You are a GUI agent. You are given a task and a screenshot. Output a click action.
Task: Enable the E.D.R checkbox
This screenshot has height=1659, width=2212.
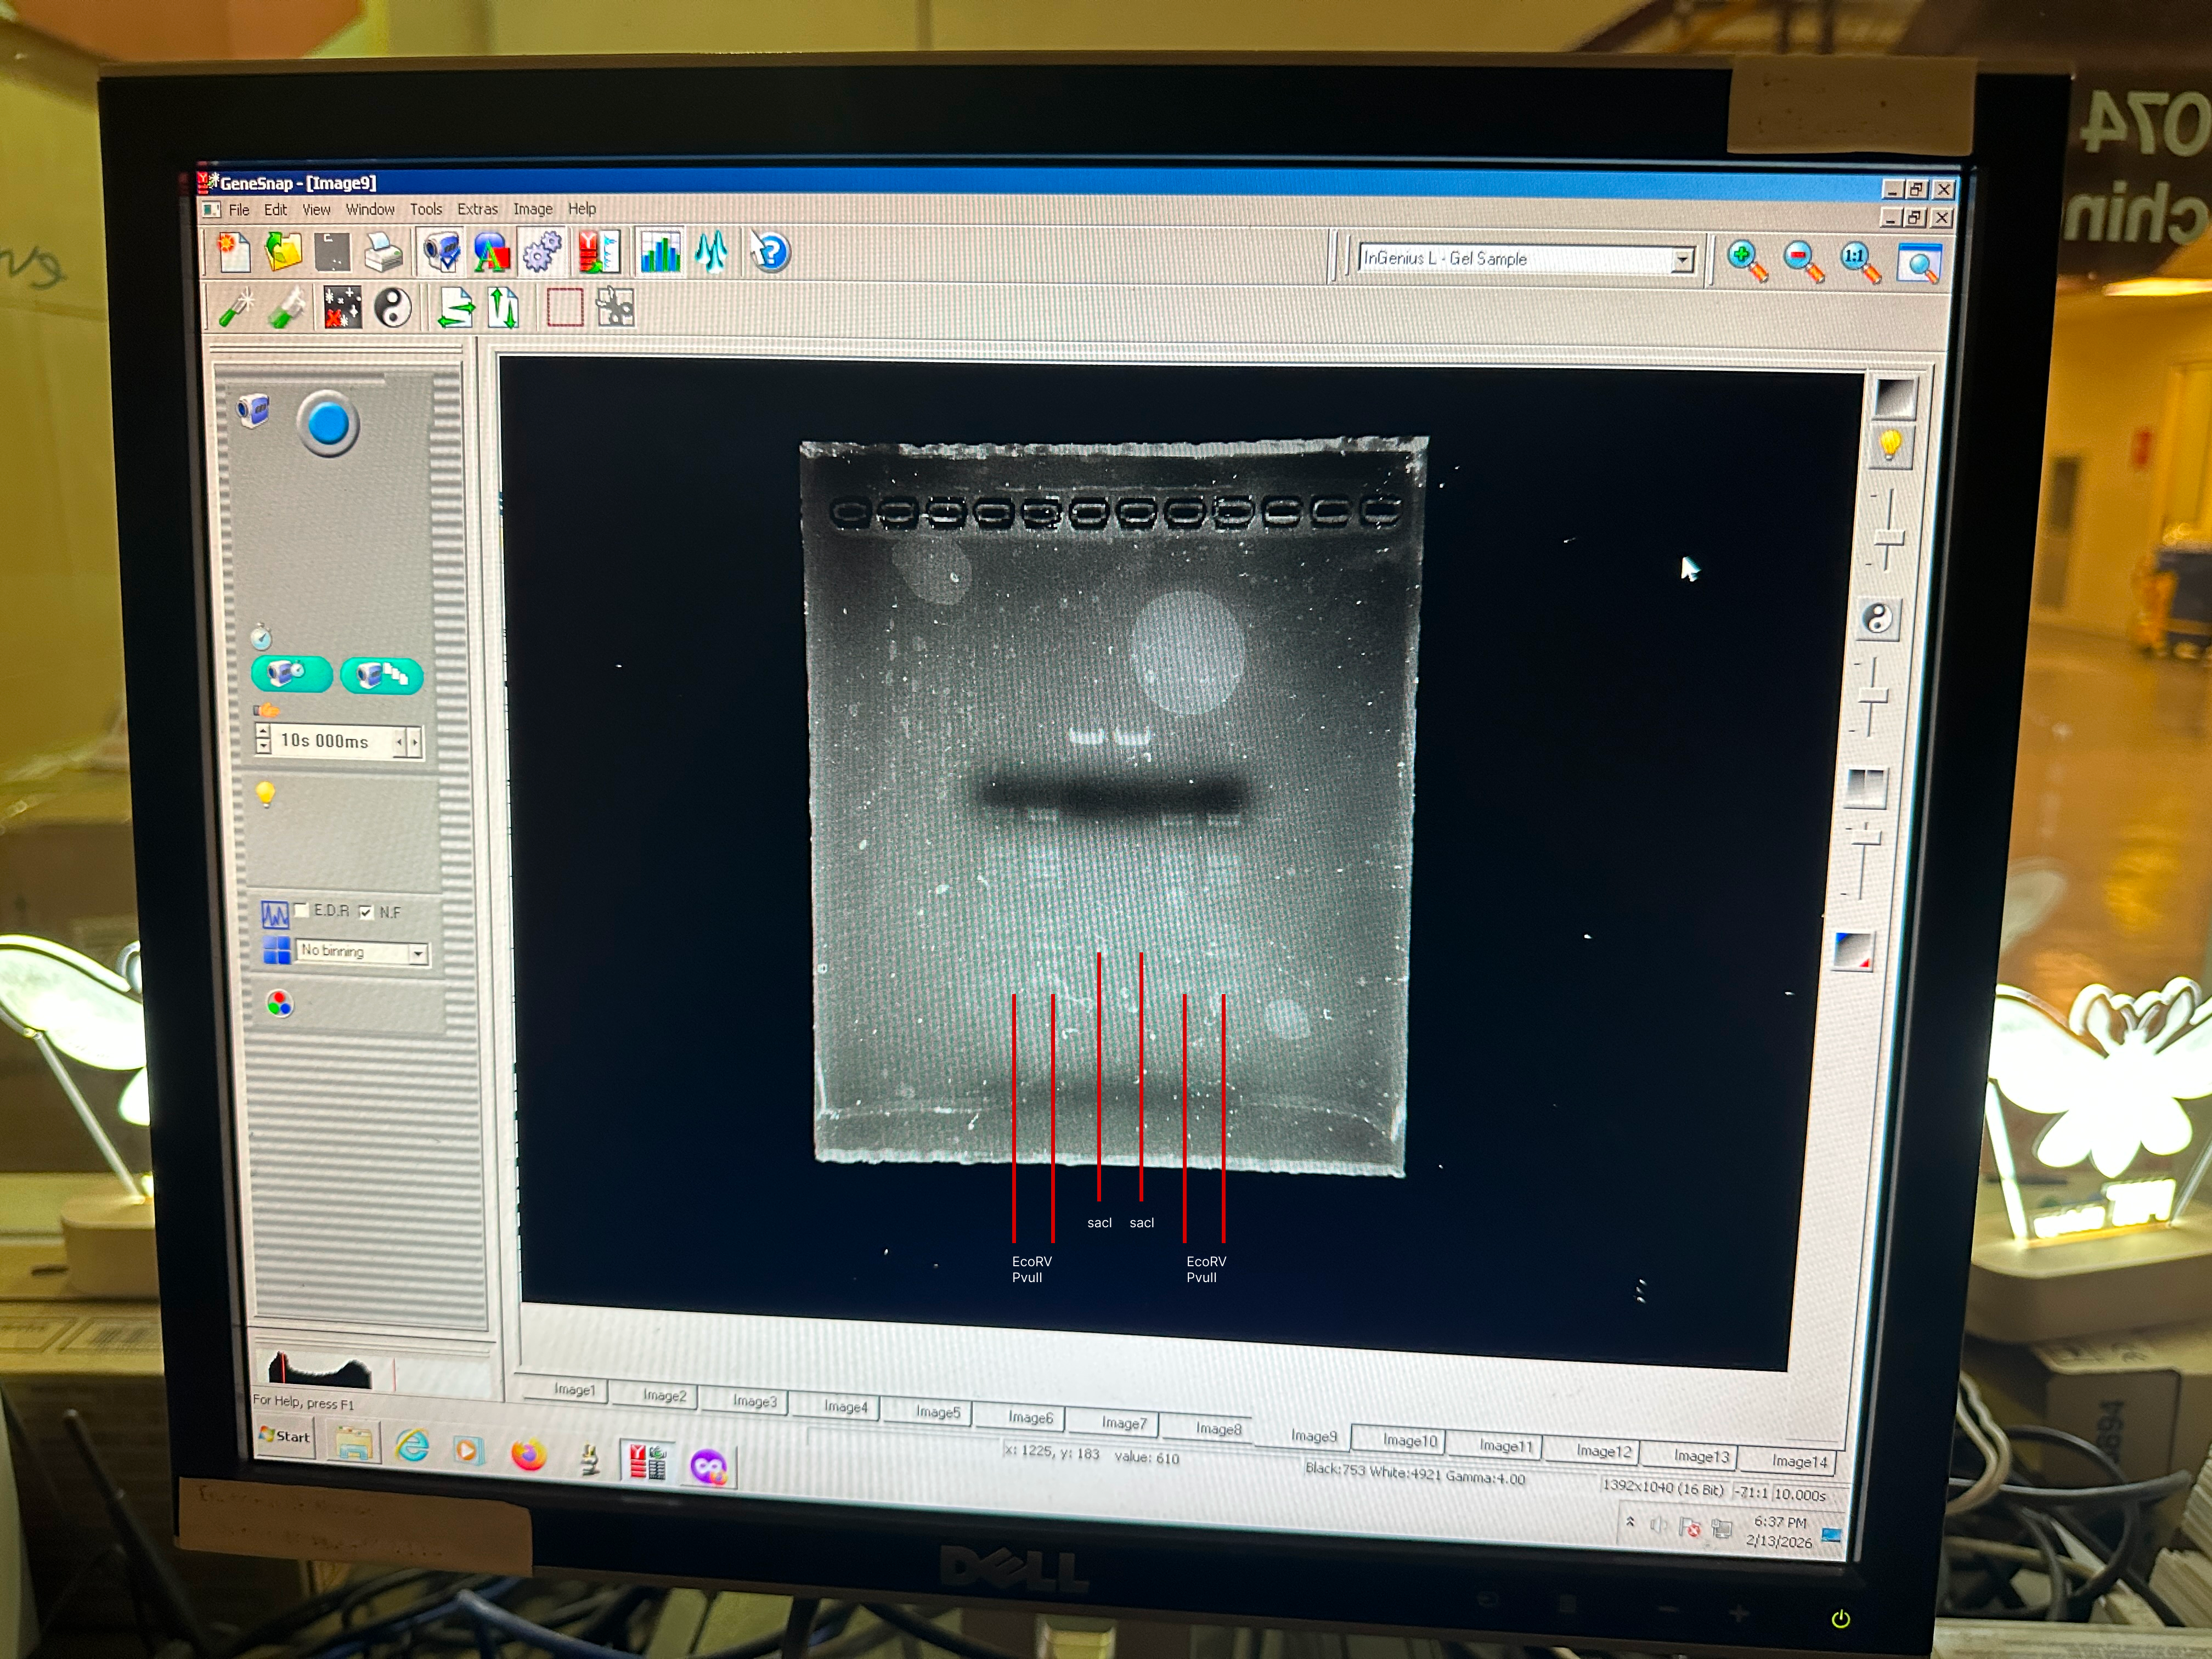[x=303, y=910]
